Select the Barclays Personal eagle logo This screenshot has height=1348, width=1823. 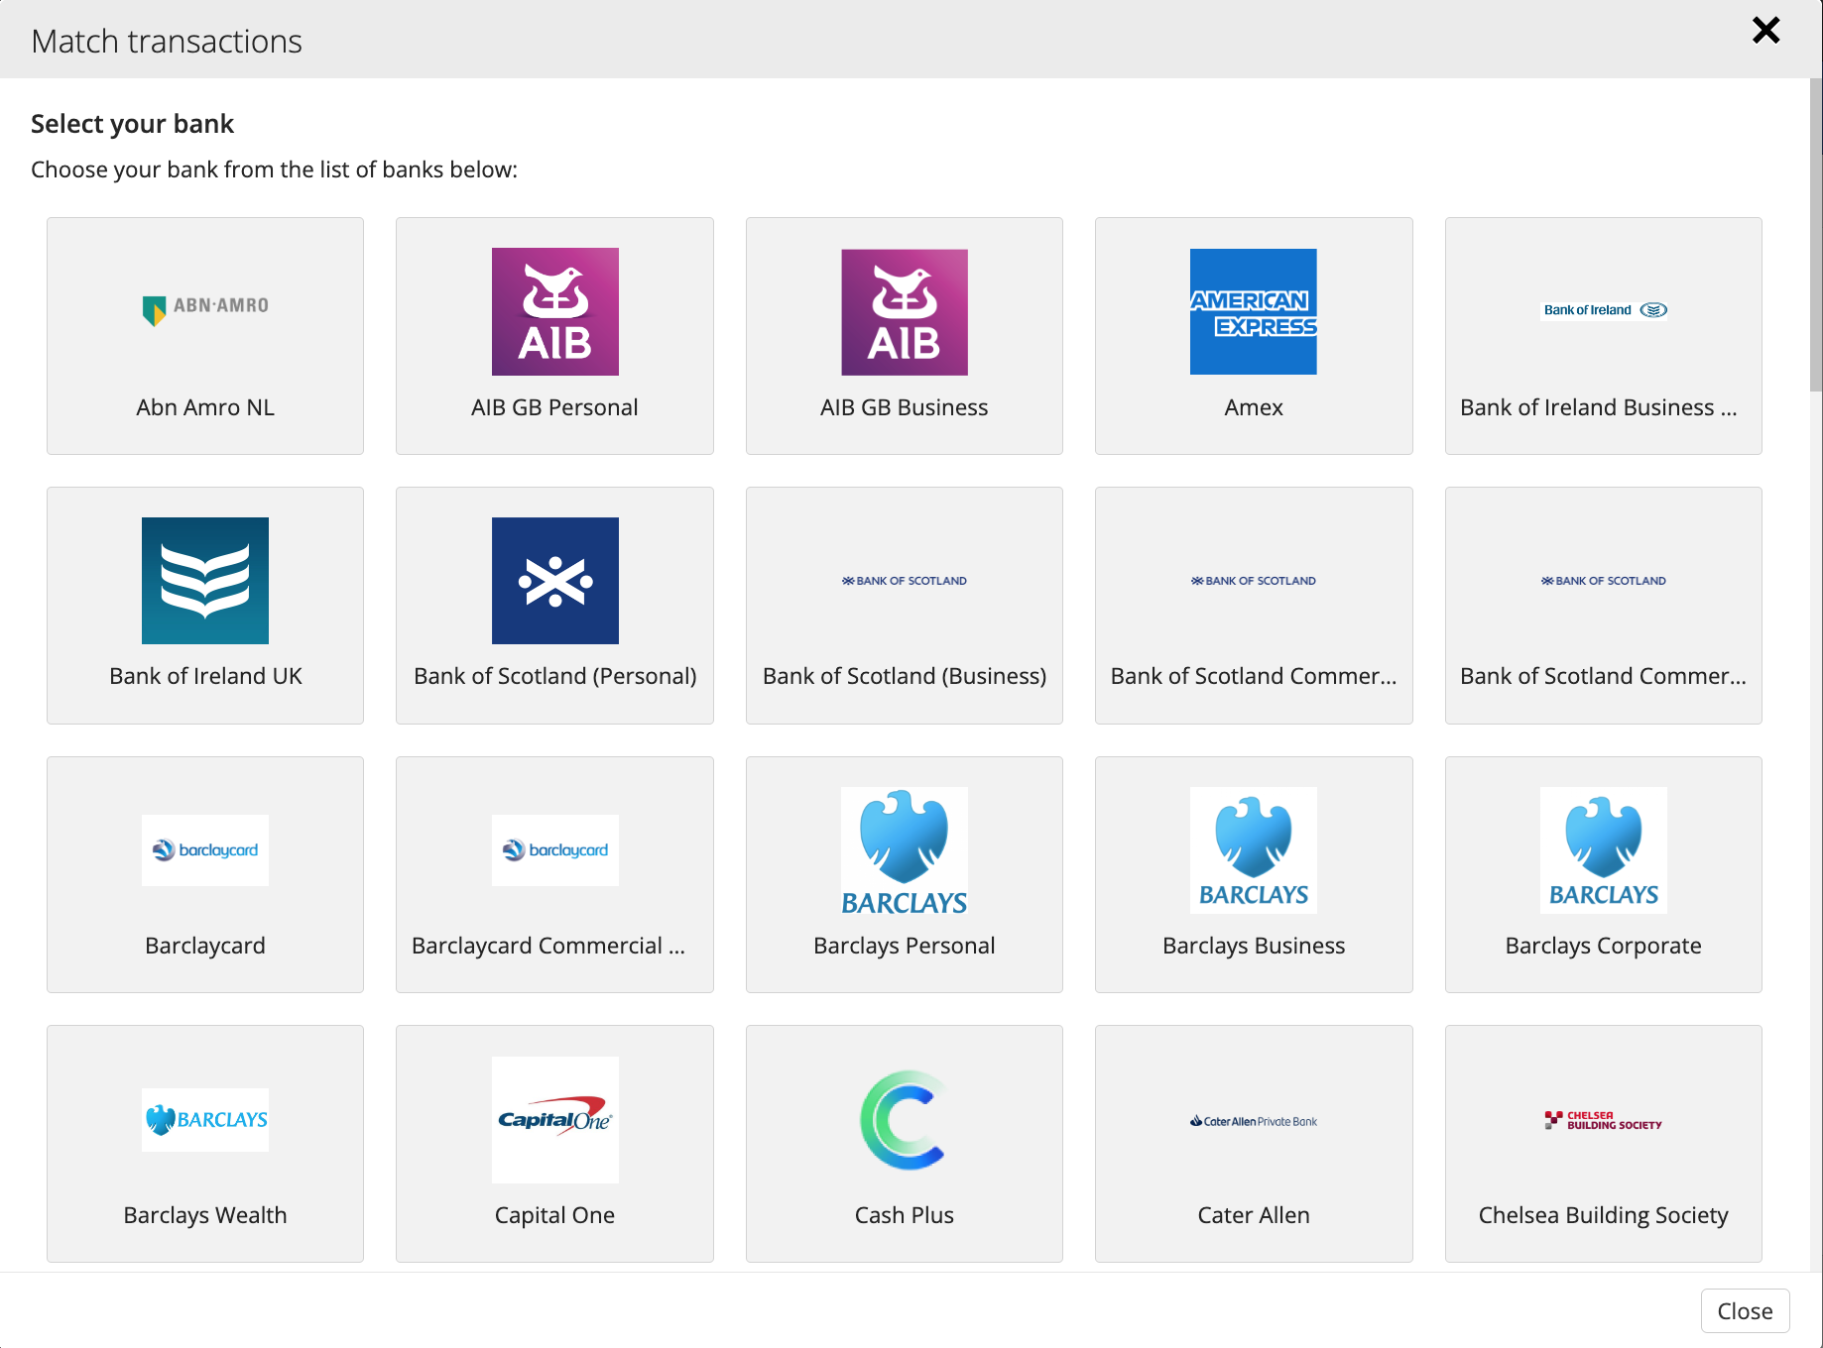click(x=905, y=850)
